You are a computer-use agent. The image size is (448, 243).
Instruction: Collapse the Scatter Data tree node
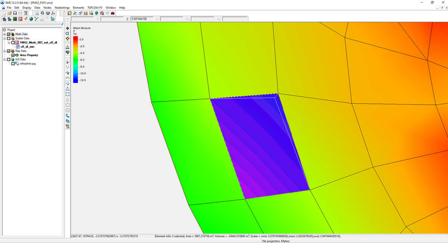click(x=4, y=38)
